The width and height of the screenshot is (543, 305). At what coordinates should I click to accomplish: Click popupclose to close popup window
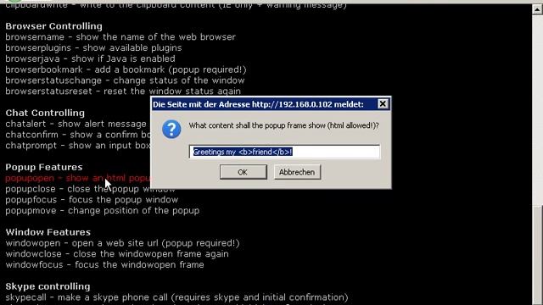[x=90, y=189]
